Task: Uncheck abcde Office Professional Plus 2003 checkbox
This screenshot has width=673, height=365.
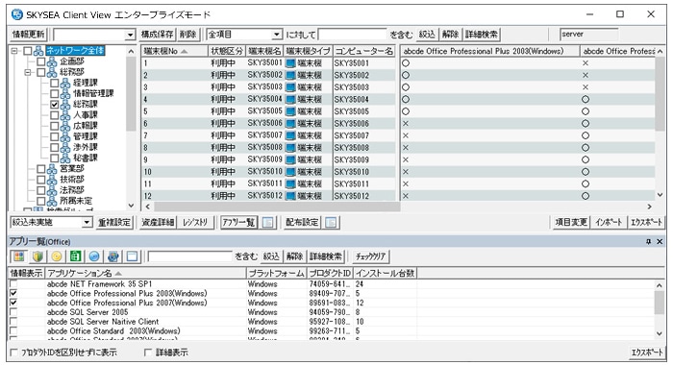Action: (x=13, y=293)
